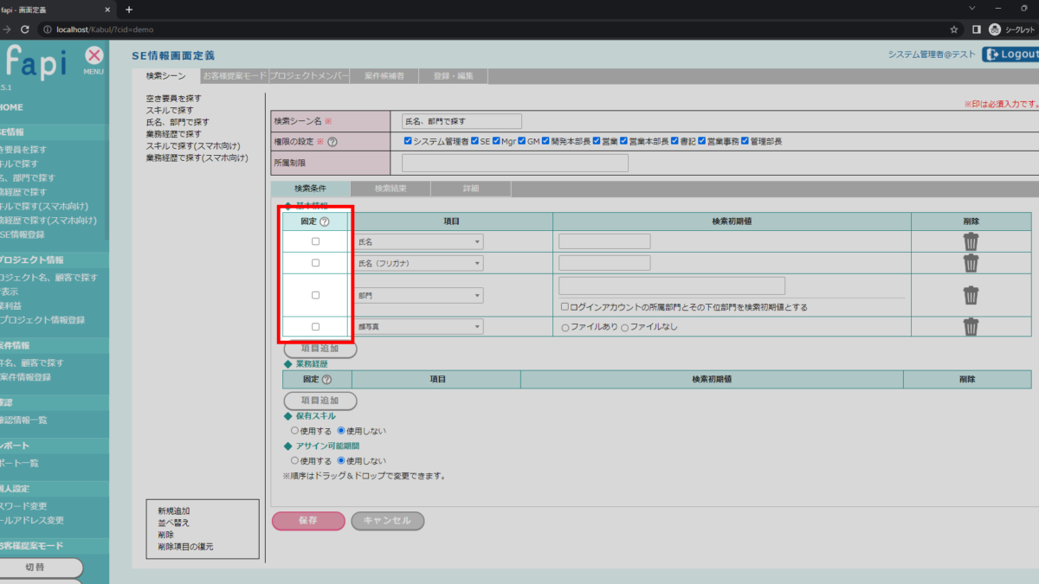Viewport: 1039px width, 584px height.
Task: Uncheck the システム管理者 permission checkbox
Action: [408, 141]
